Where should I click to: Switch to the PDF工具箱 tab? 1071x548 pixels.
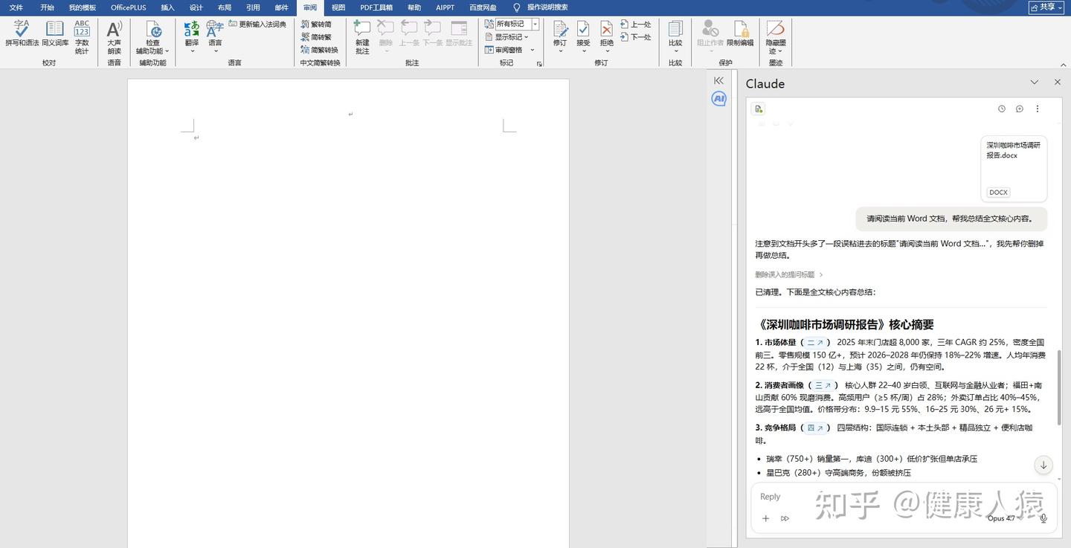click(376, 7)
